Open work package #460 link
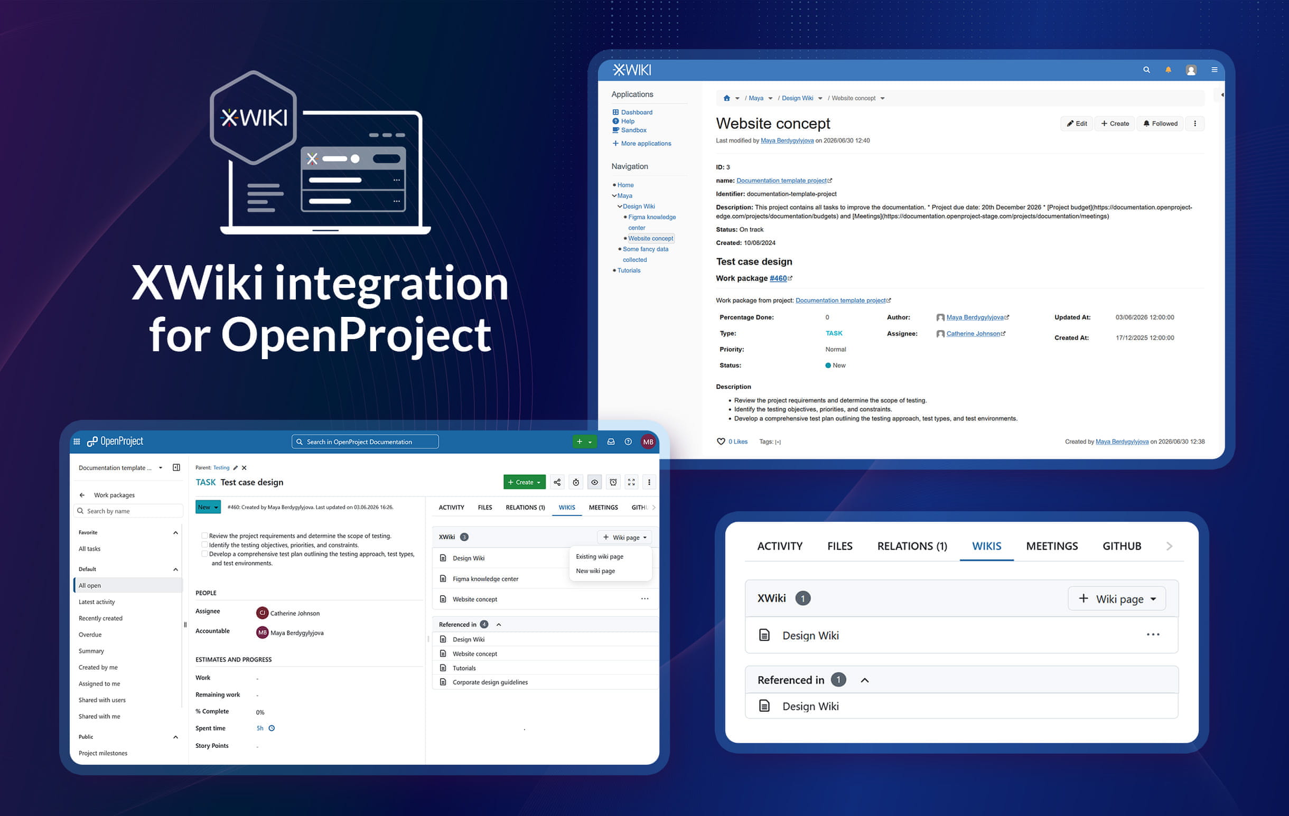1289x816 pixels. 778,278
